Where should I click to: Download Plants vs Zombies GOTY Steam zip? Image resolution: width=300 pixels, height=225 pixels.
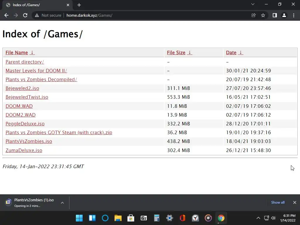(x=59, y=133)
